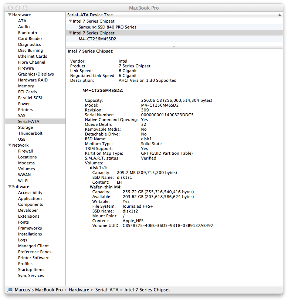Select Modems in the sidebar
Screen dimensions: 288x301
click(x=27, y=163)
